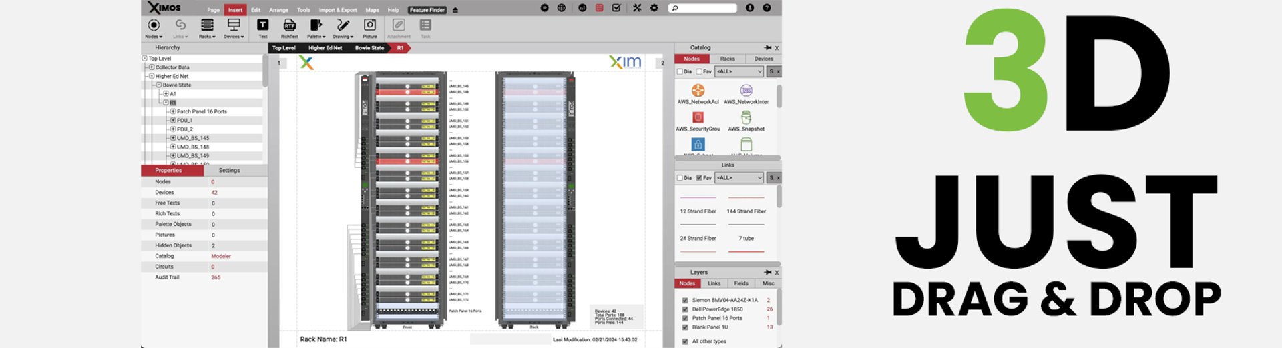Open the crossed tools icon
Viewport: 1282px width, 348px height.
[x=637, y=8]
